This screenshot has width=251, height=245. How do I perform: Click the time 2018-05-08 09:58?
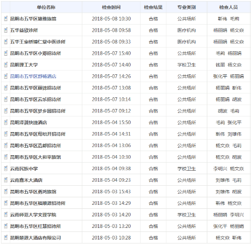tap(111, 30)
